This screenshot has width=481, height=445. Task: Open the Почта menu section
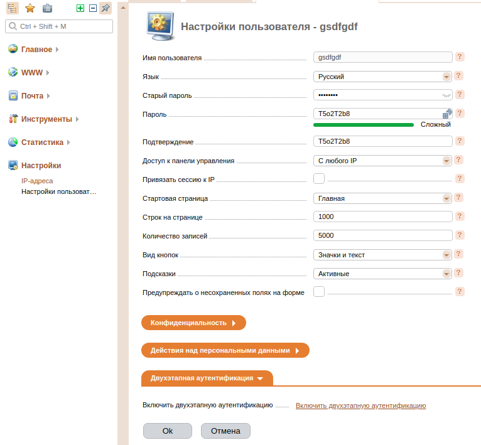pyautogui.click(x=32, y=95)
